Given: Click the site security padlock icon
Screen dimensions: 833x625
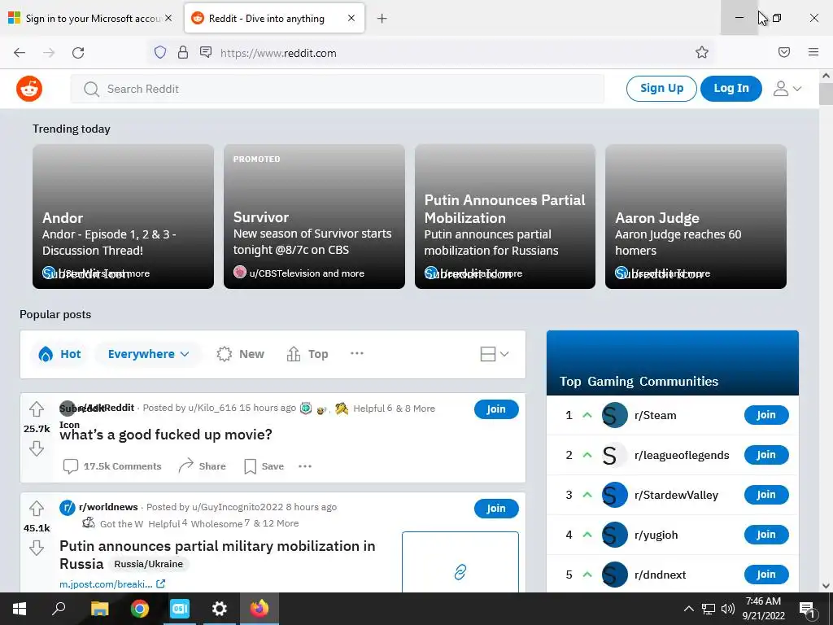Looking at the screenshot, I should pyautogui.click(x=183, y=52).
